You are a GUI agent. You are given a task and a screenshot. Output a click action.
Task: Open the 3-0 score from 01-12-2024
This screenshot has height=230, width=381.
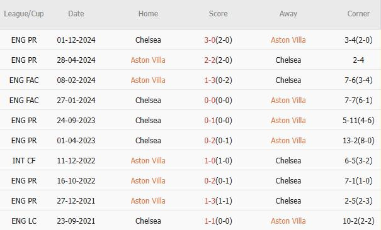[x=210, y=40]
